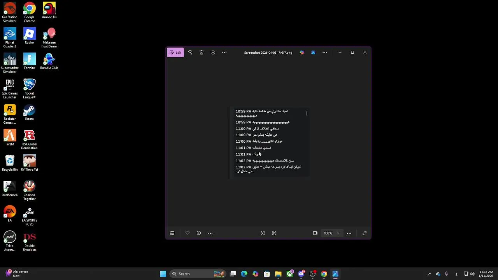The height and width of the screenshot is (280, 498).
Task: Select the DualSenseX desktop icon
Action: coord(10,188)
